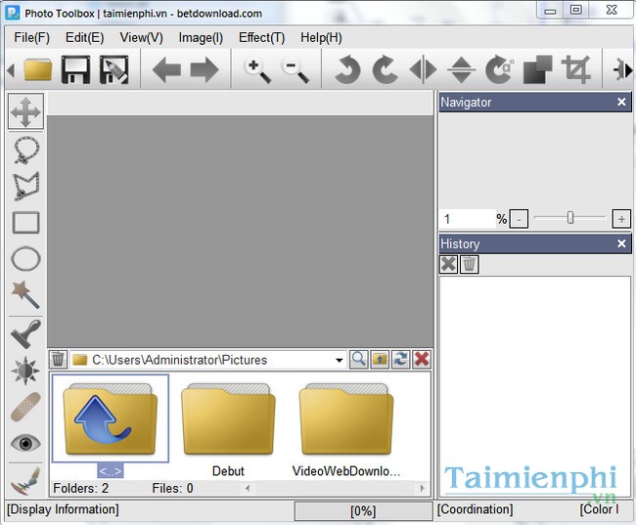Click the [Coordination] status text

pyautogui.click(x=475, y=509)
